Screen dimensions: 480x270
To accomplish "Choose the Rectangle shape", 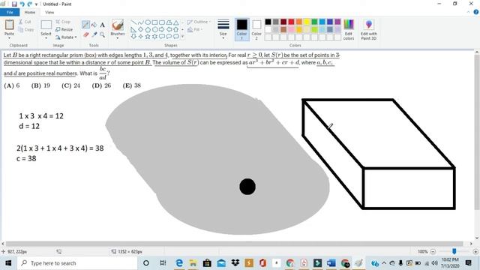I will (x=154, y=22).
